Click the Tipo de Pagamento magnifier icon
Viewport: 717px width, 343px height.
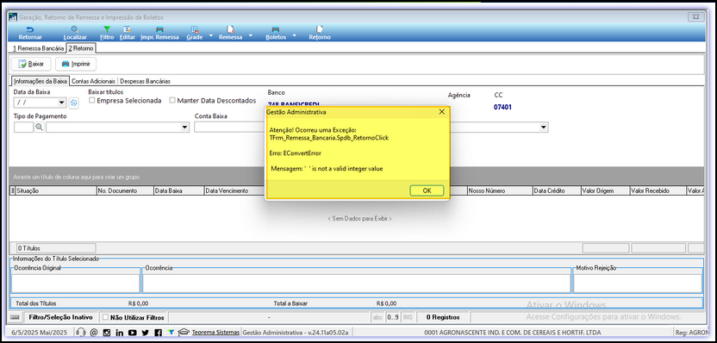click(40, 128)
